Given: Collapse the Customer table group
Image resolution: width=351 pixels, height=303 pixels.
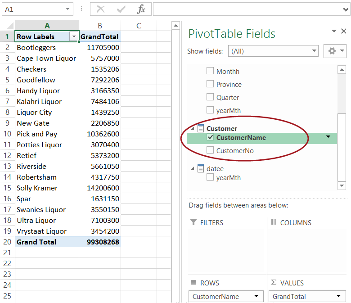Looking at the screenshot, I should coord(193,129).
